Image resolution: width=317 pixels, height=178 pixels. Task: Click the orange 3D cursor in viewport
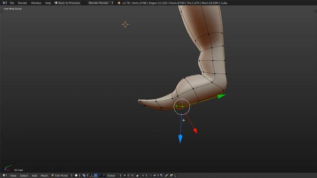click(x=125, y=24)
